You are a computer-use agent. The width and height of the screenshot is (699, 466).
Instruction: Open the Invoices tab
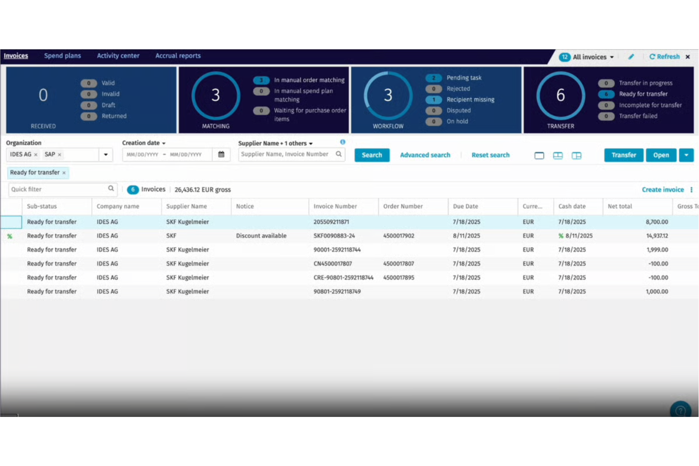click(16, 56)
